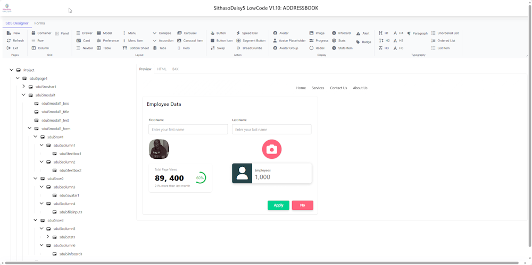
Task: Switch to the HTML tab
Action: click(x=162, y=69)
